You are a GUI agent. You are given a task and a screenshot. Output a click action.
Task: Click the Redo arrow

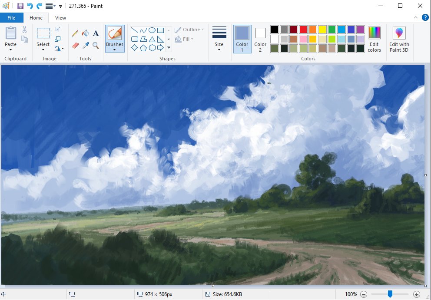click(x=39, y=6)
